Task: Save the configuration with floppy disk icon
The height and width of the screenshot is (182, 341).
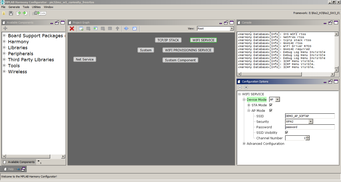Action: point(11,13)
